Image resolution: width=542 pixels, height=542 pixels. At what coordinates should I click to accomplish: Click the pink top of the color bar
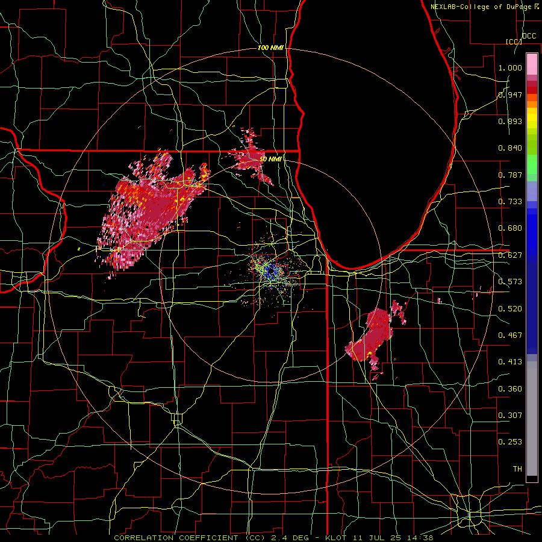click(x=532, y=64)
